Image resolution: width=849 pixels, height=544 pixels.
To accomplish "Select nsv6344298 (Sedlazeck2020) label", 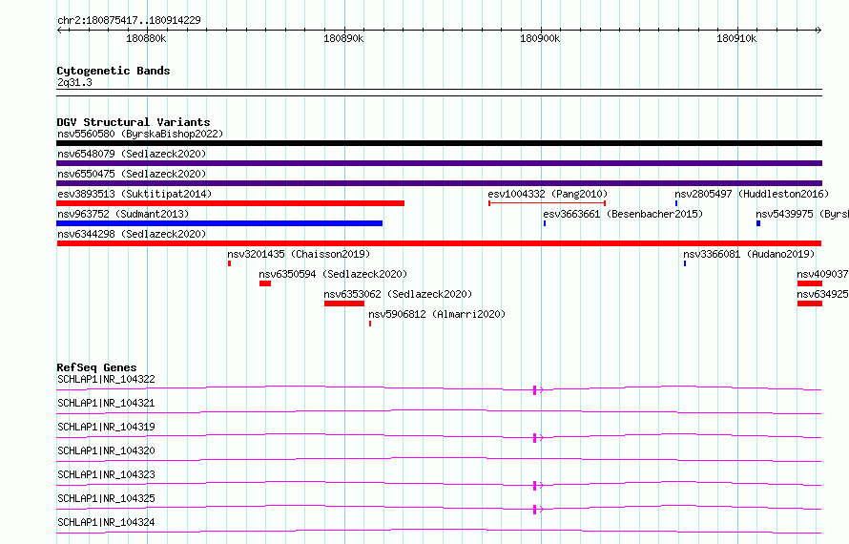I will coord(132,234).
